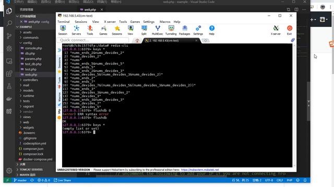This screenshot has height=187, width=334.
Task: Open the Tools icon in MobaXterm toolbar
Action: click(90, 30)
